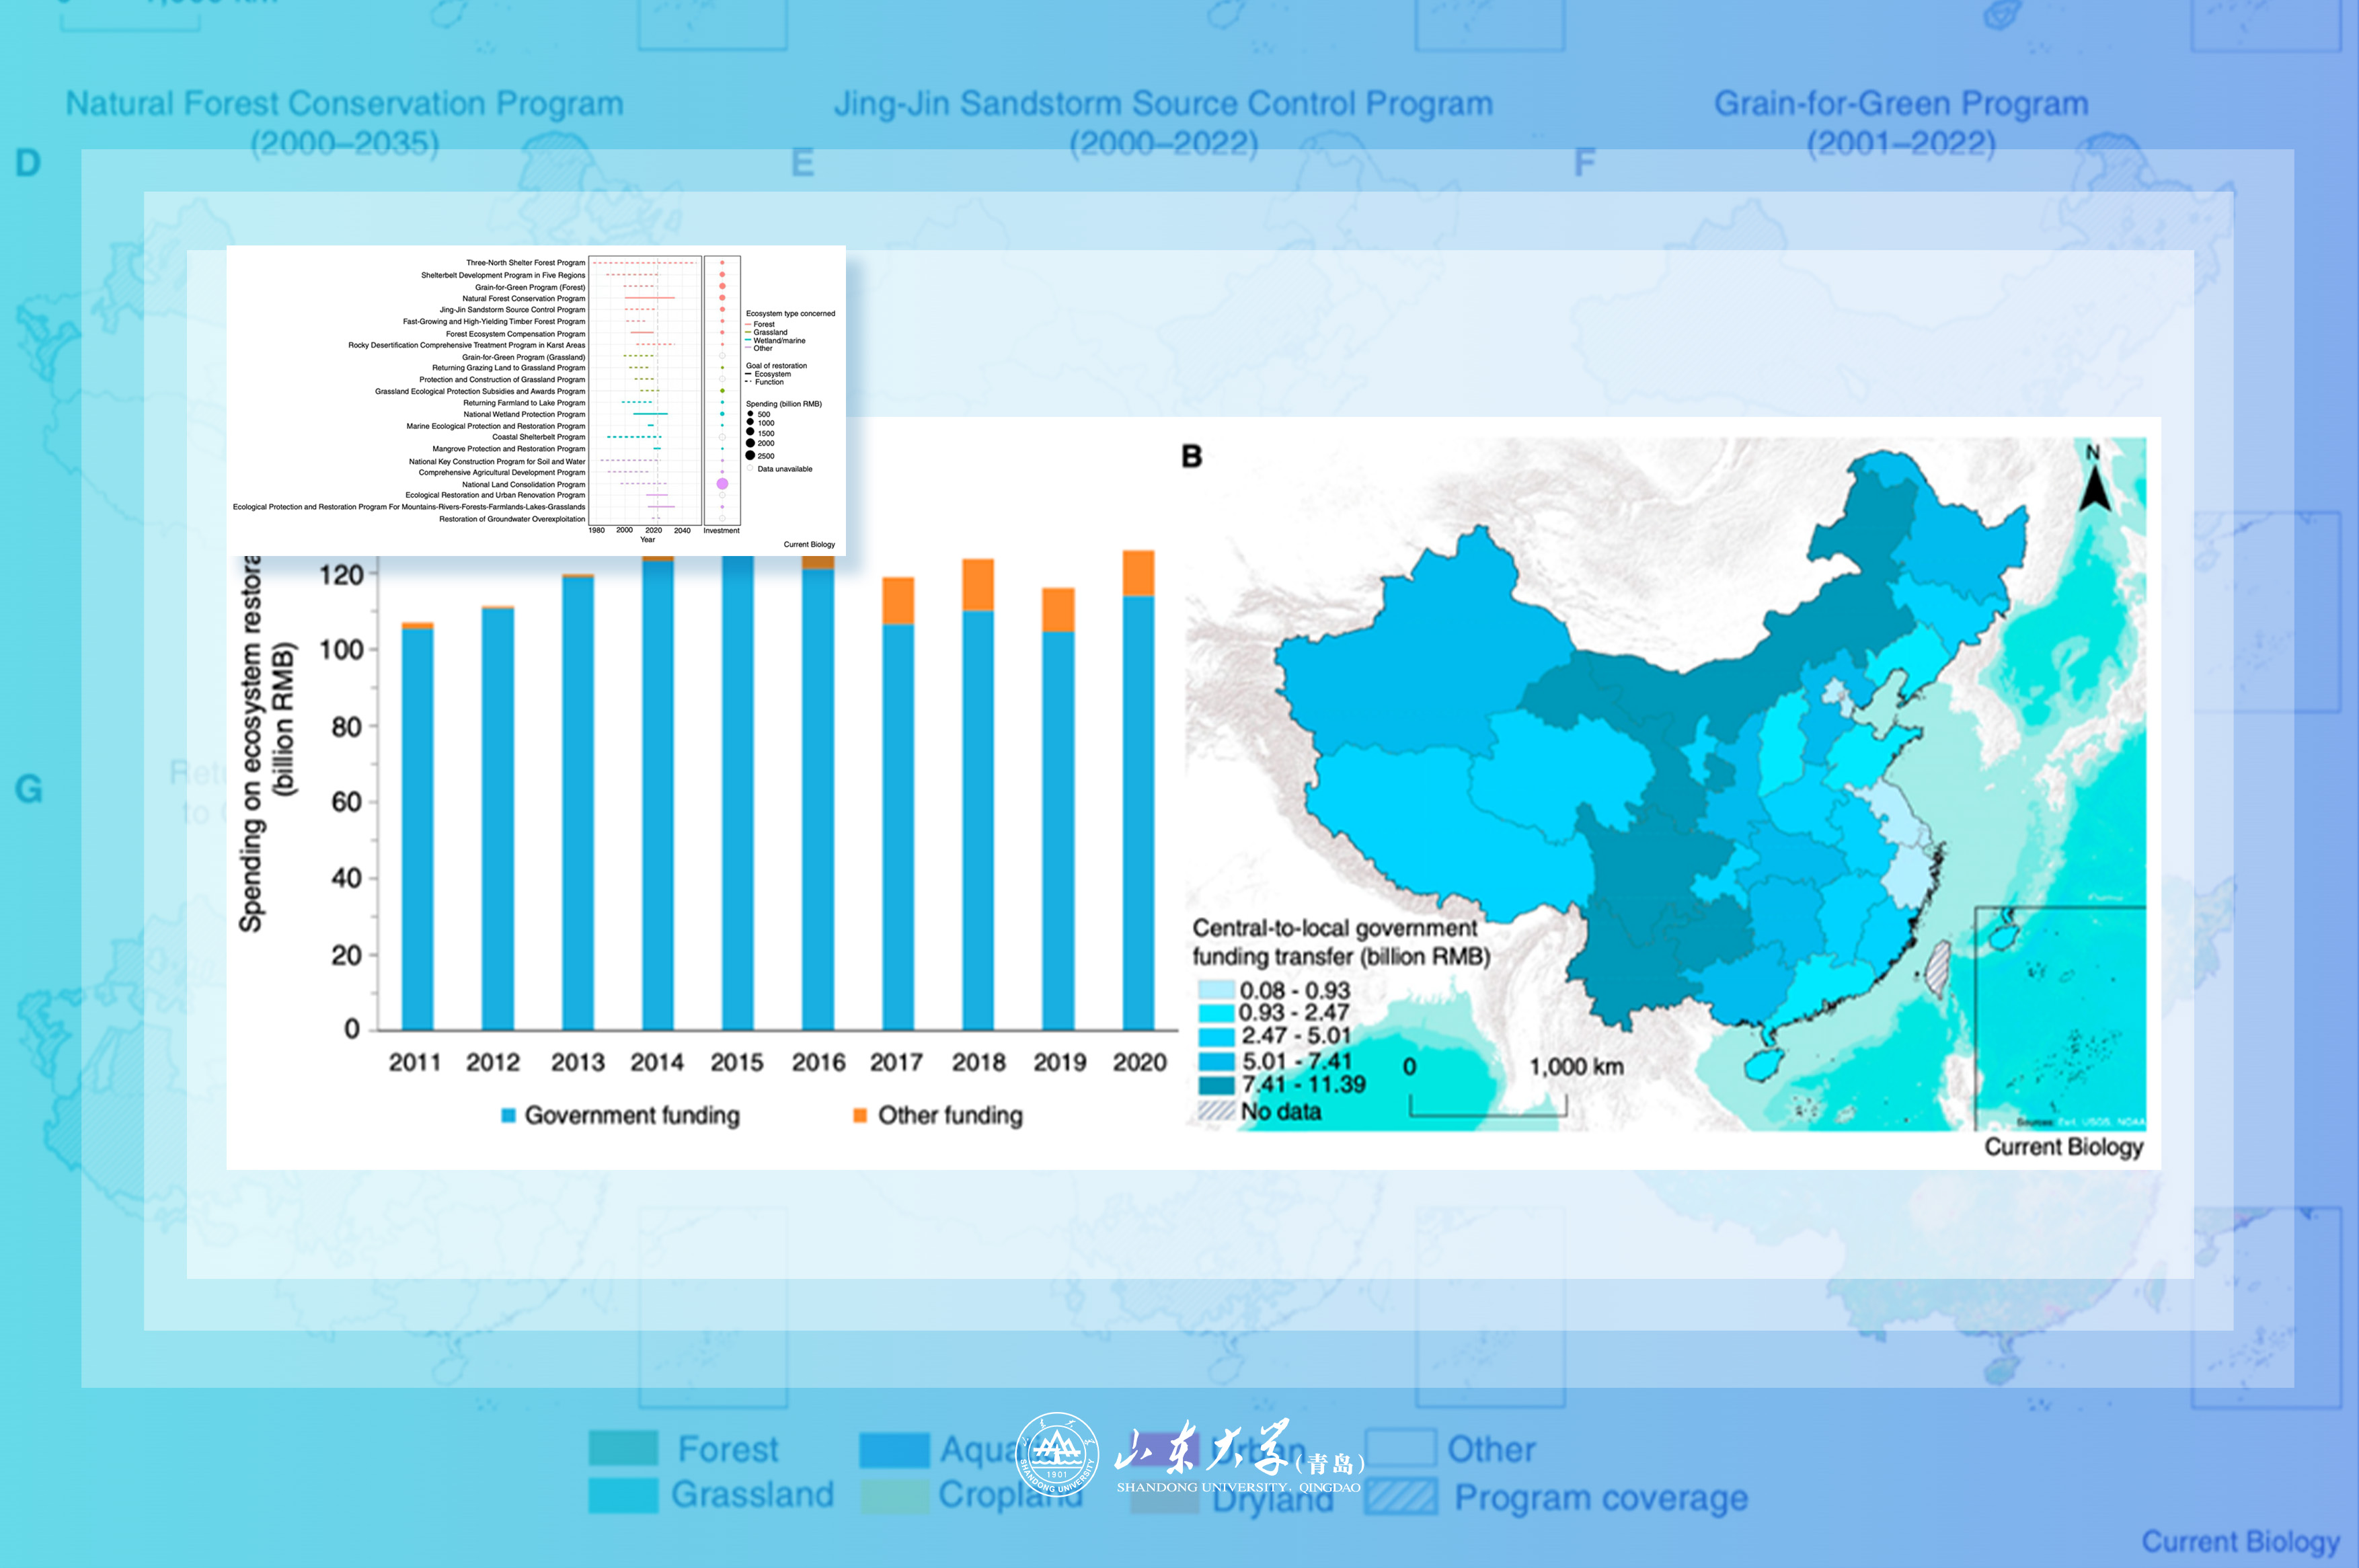The width and height of the screenshot is (2359, 1568).
Task: Open the restoration programs timeline chart thumbnail
Action: pyautogui.click(x=536, y=400)
